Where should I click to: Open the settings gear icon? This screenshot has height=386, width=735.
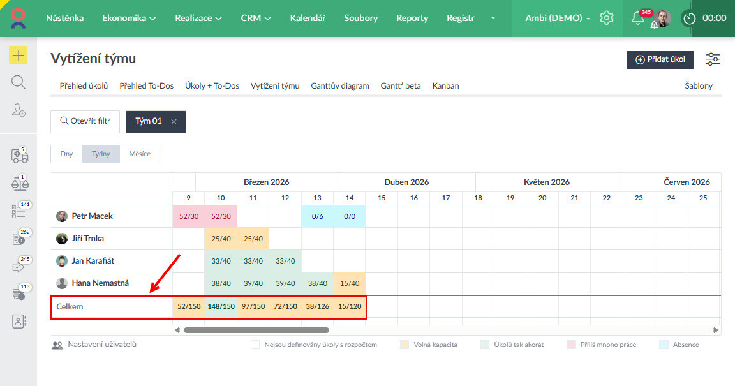coord(607,18)
